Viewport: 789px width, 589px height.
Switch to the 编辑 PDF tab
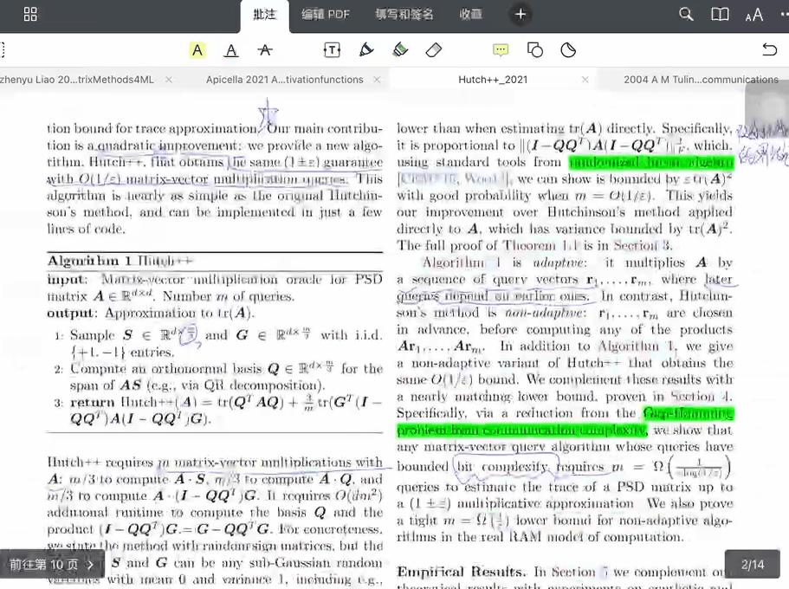point(326,15)
